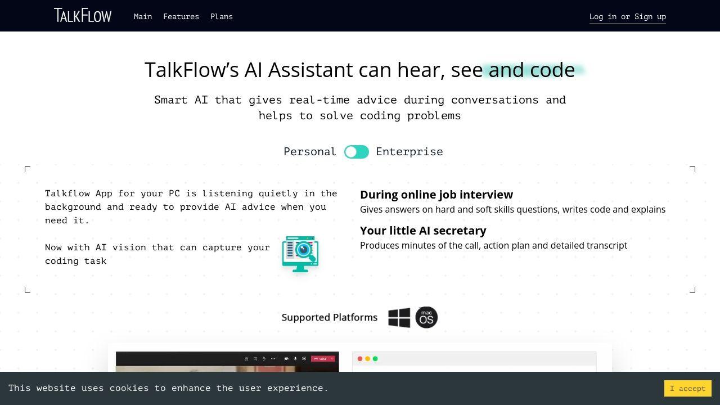Click the video call screenshot thumbnail
The height and width of the screenshot is (405, 720).
point(227,362)
